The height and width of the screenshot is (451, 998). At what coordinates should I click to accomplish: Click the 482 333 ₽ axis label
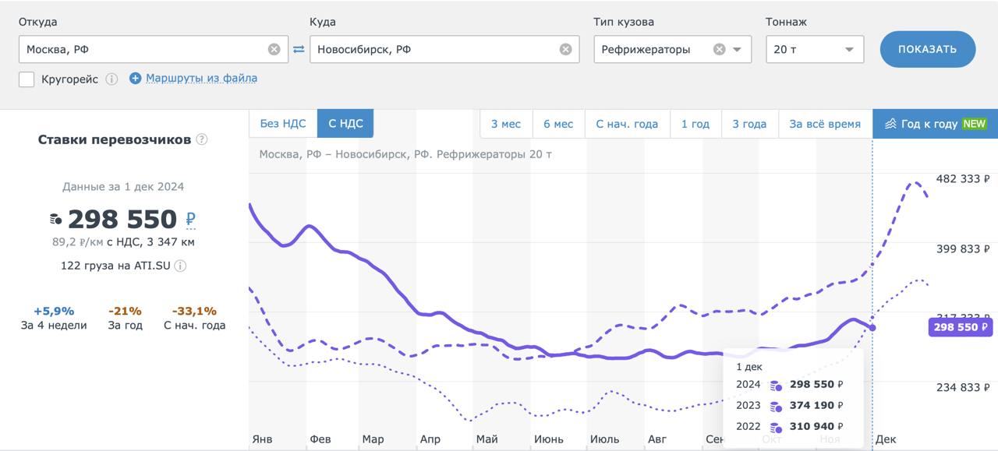[963, 179]
